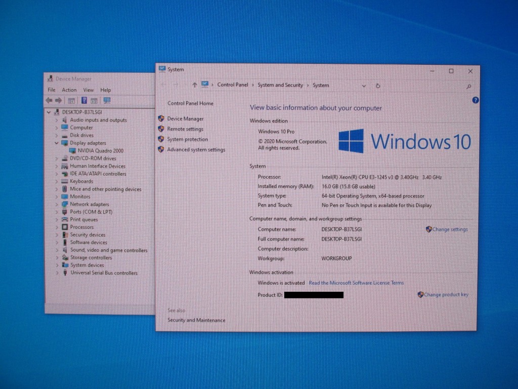Click the 'Windows 10 Pro' edition text

pyautogui.click(x=276, y=131)
